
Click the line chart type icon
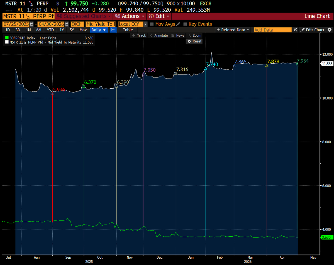(113, 30)
